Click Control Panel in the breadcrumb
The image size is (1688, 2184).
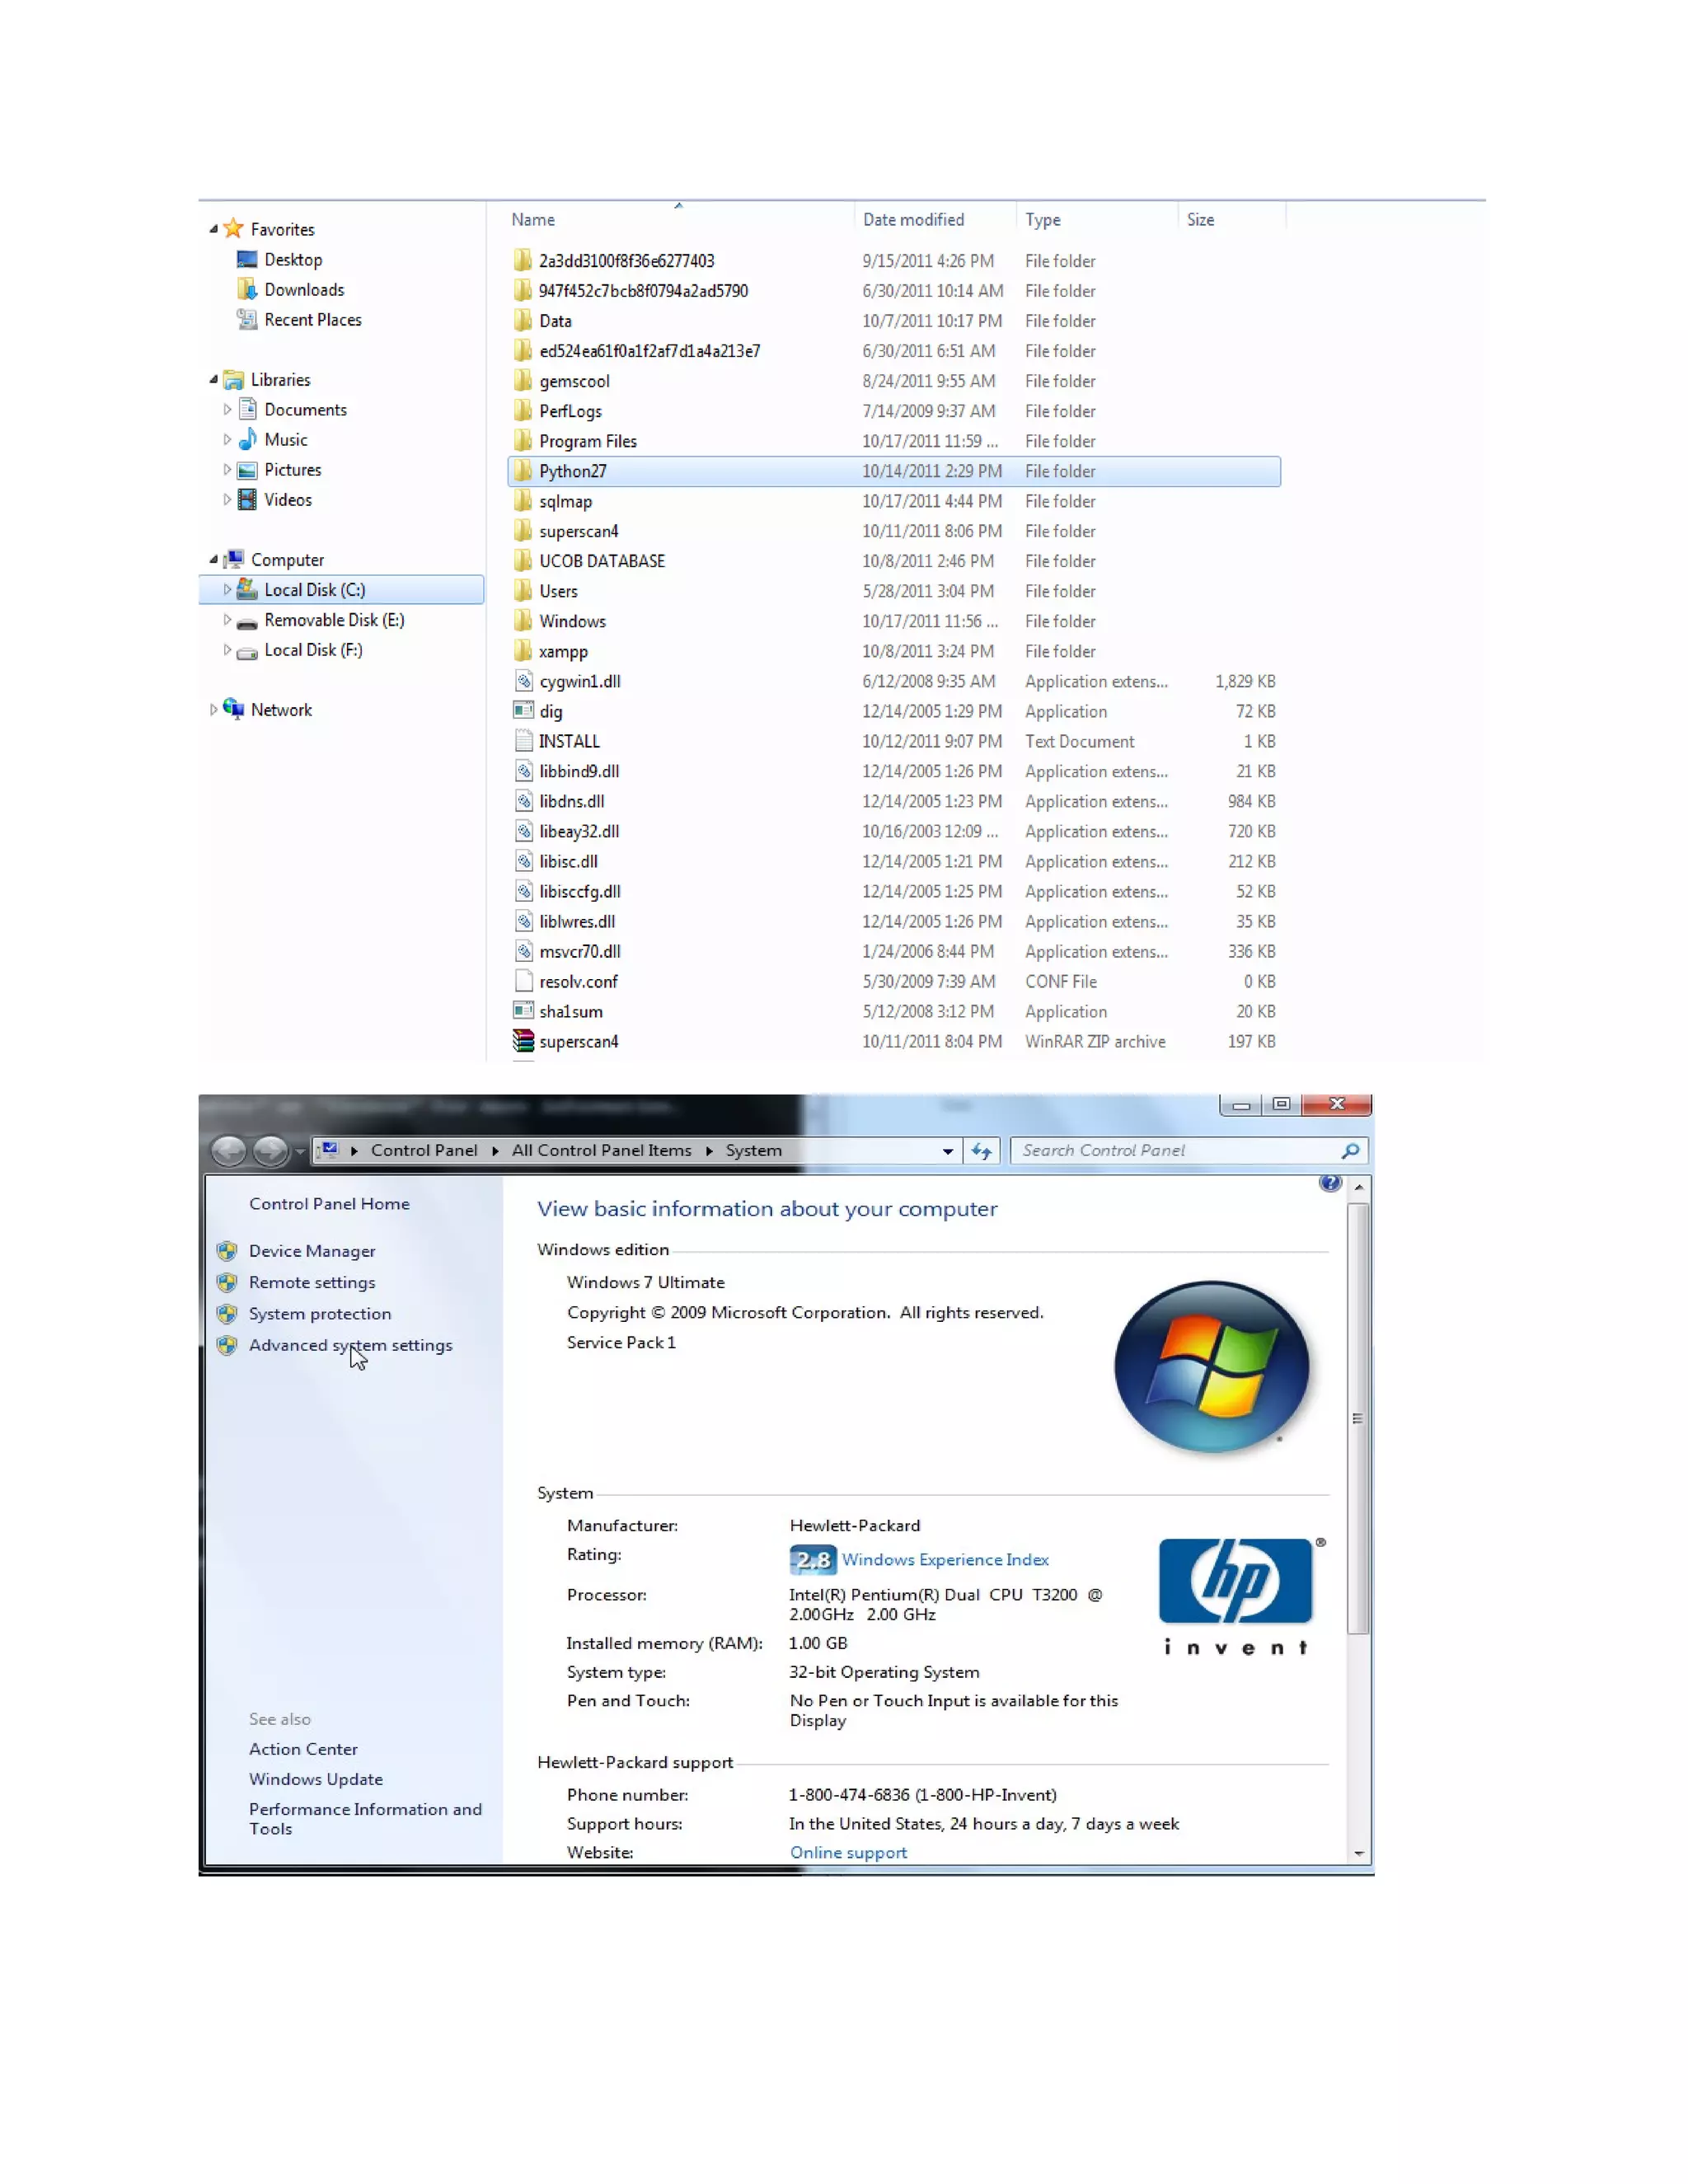424,1150
